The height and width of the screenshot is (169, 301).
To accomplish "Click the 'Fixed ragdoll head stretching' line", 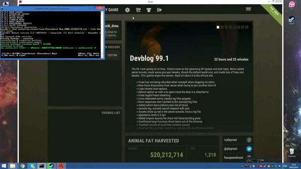I will click(x=154, y=95).
